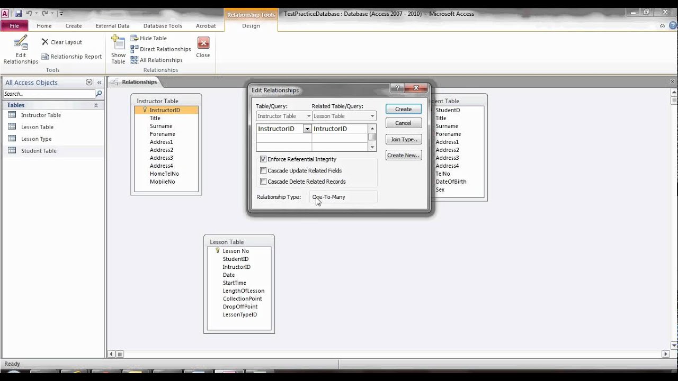This screenshot has width=678, height=381.
Task: Switch to the Database Tools tab
Action: click(163, 25)
